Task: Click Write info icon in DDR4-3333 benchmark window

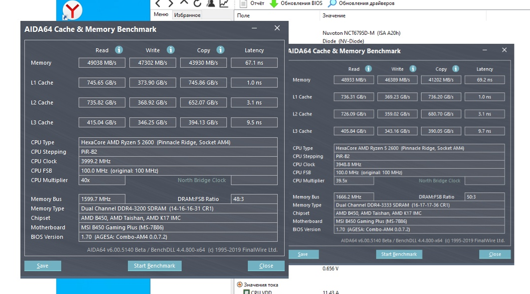Action: coord(413,69)
